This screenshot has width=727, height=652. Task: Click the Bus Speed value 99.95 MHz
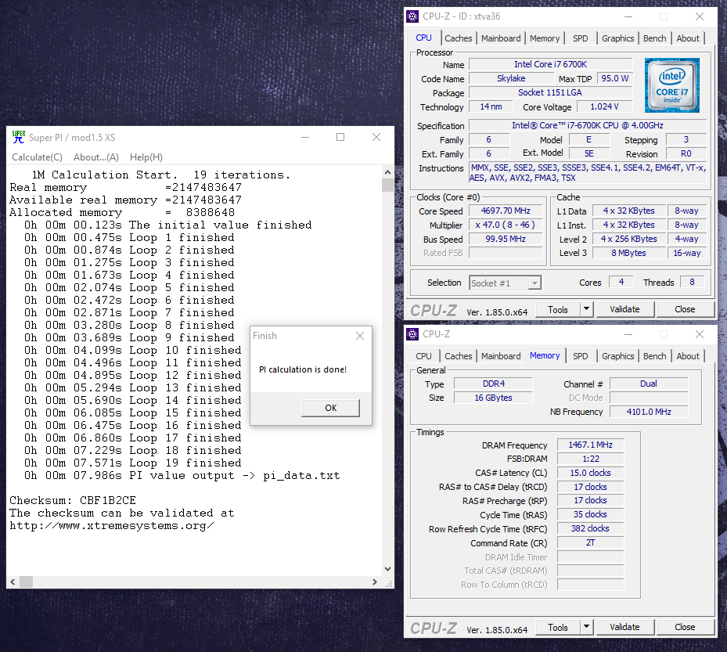506,239
